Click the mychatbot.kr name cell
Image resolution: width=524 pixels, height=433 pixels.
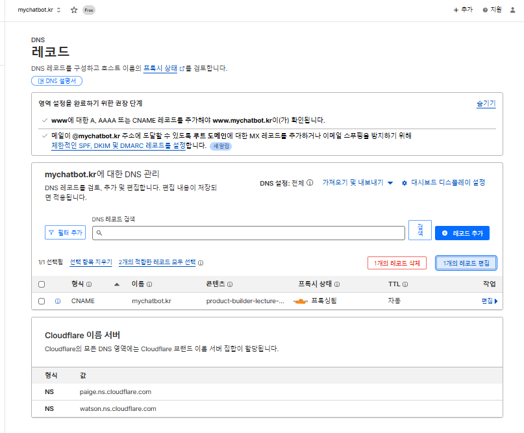tap(151, 301)
